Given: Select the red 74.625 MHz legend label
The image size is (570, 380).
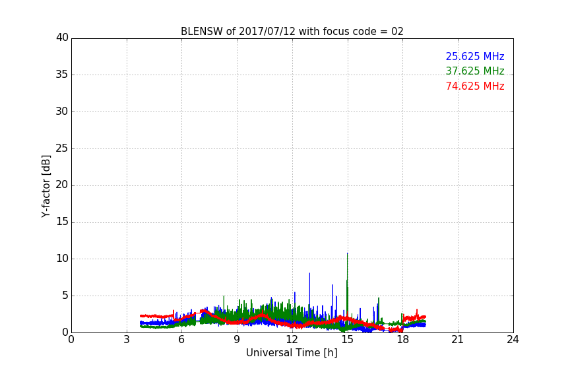Looking at the screenshot, I should [x=475, y=86].
